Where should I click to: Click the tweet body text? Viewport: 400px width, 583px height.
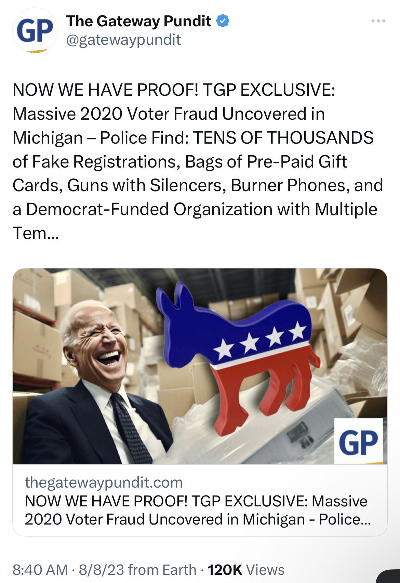pyautogui.click(x=198, y=161)
